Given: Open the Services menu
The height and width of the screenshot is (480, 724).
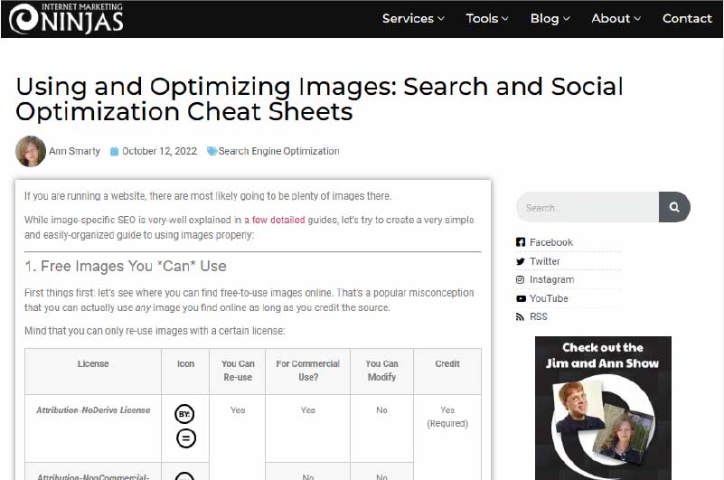Looking at the screenshot, I should pyautogui.click(x=408, y=18).
